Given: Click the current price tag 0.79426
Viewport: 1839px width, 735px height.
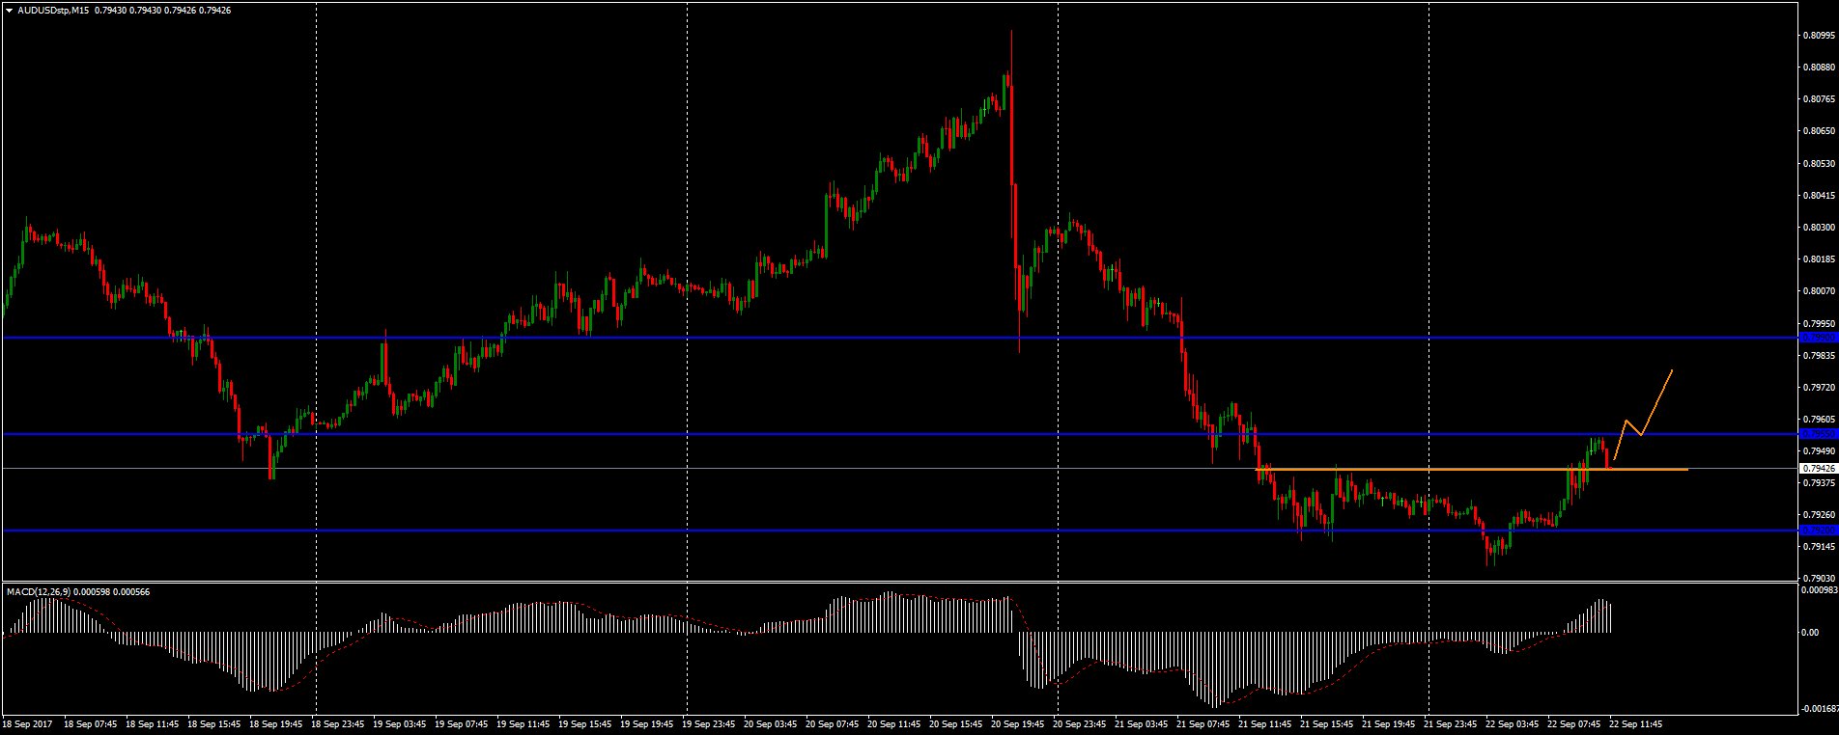Looking at the screenshot, I should (1818, 469).
